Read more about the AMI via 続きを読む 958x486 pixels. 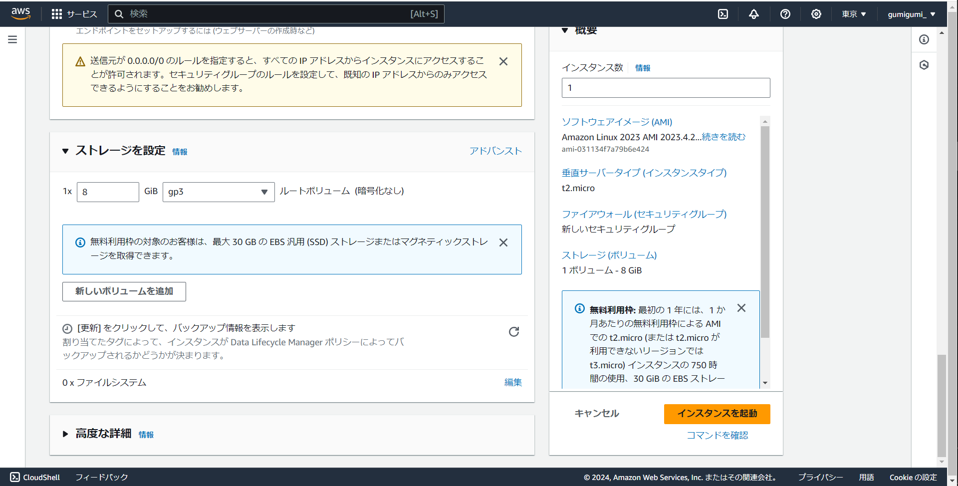coord(723,137)
